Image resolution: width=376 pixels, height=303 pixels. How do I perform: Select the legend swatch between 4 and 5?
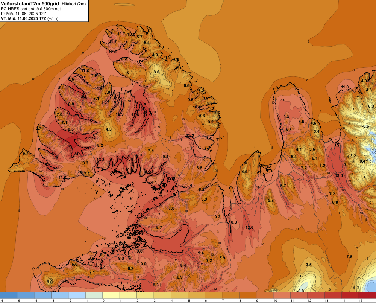point(179,295)
